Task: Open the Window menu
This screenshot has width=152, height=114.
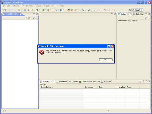Action: pos(55,6)
